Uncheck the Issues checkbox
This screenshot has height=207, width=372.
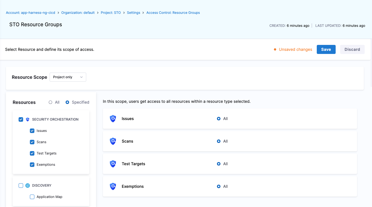(x=32, y=131)
